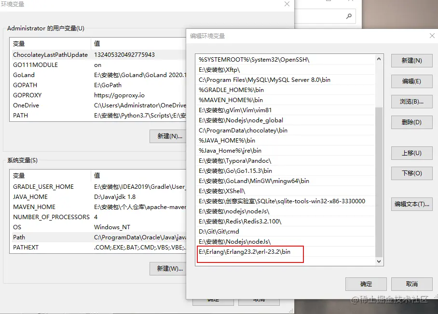Select the %GRADLE_HOME%\bin entry
Viewport: 438px width, 314px height.
[x=285, y=90]
